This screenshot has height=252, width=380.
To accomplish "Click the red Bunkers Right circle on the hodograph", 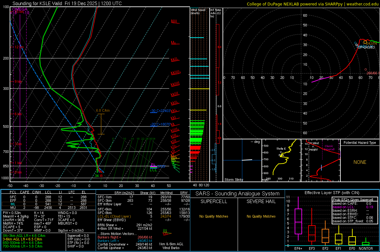I will pyautogui.click(x=366, y=70).
